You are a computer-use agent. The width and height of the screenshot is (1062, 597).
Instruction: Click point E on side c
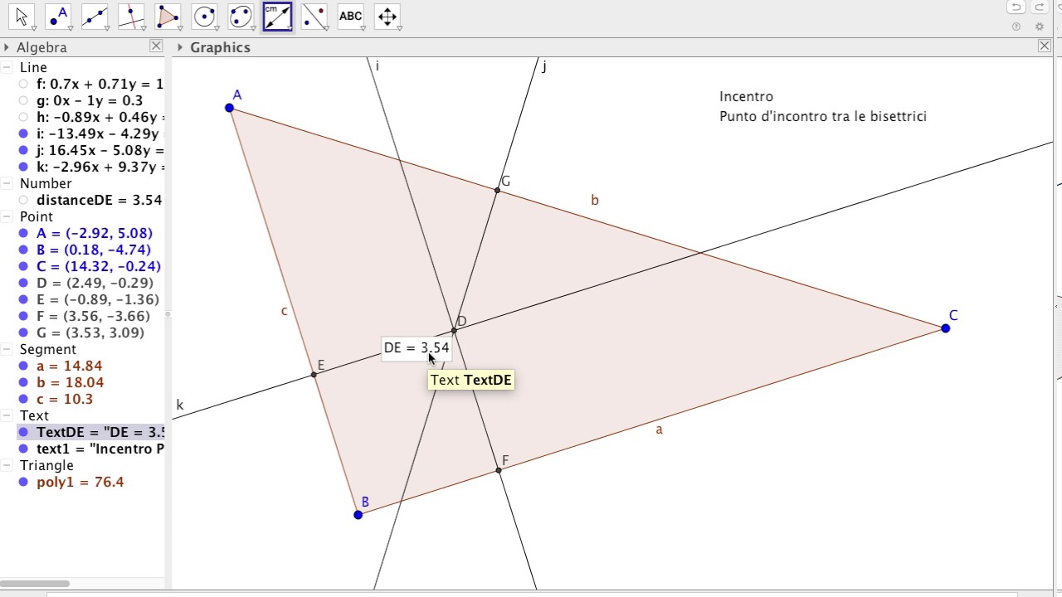[314, 375]
